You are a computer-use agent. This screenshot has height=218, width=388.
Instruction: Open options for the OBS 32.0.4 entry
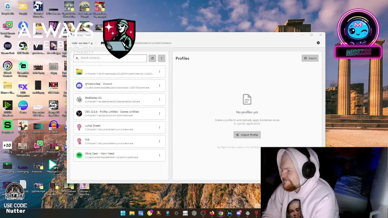[x=159, y=114]
